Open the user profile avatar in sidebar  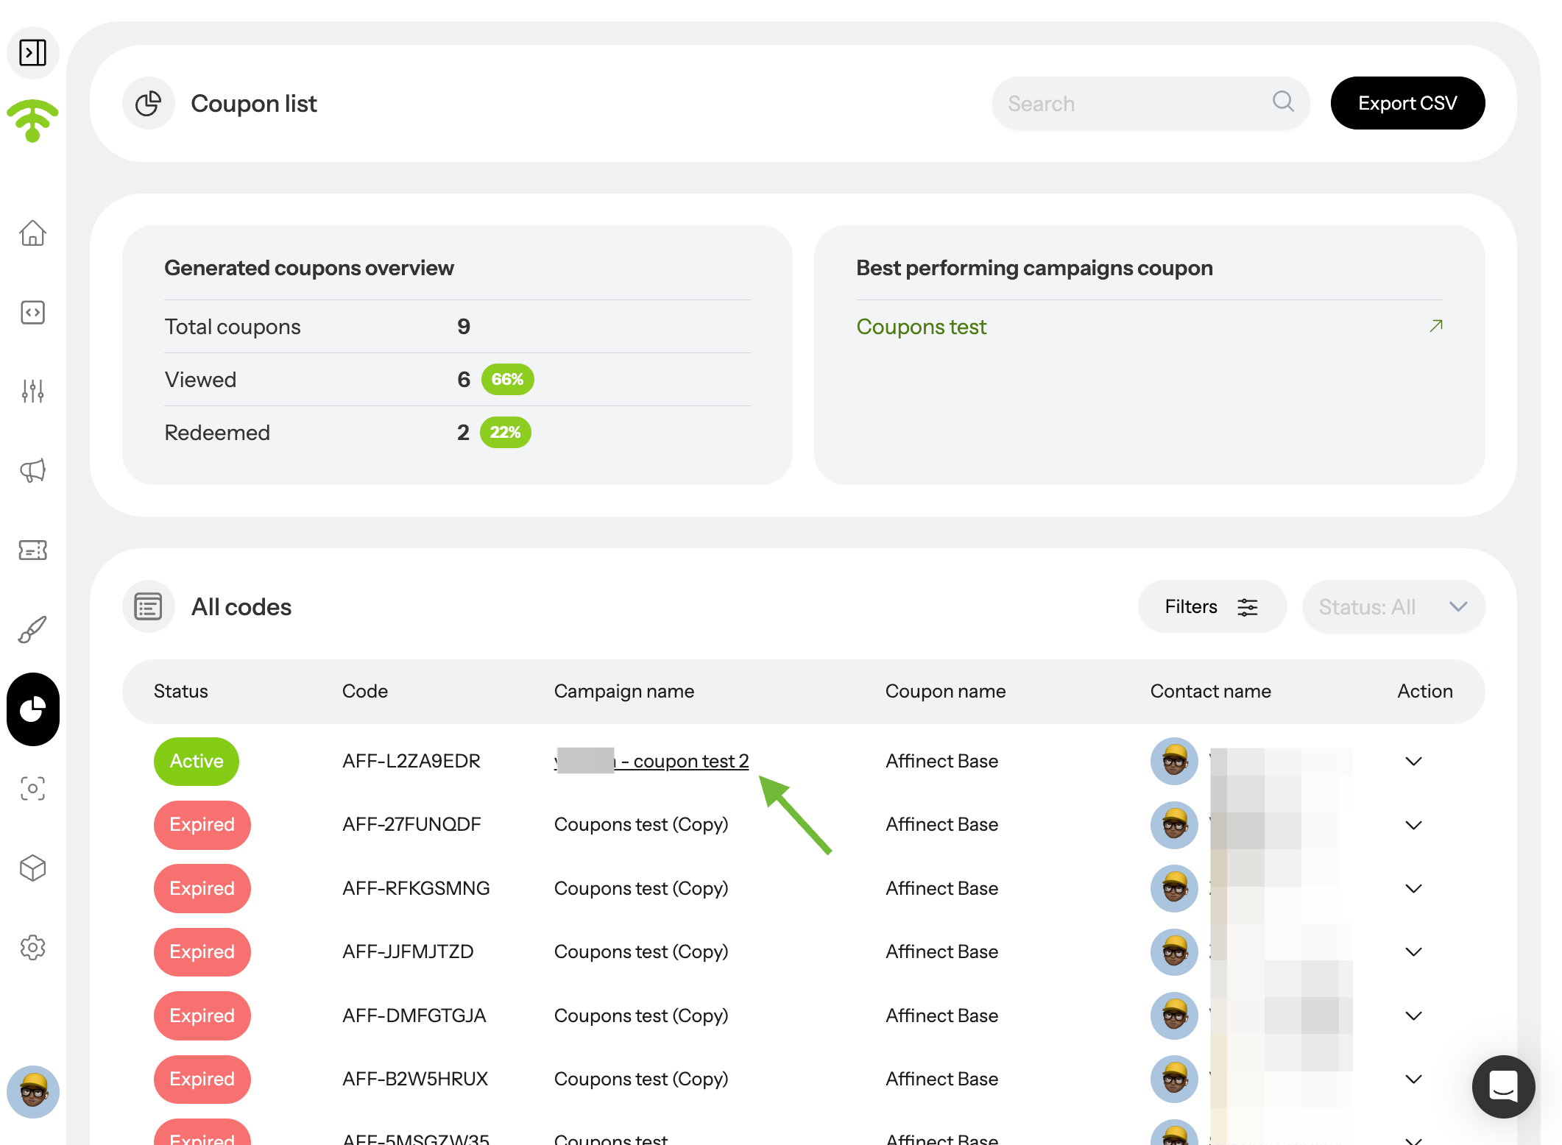tap(33, 1092)
